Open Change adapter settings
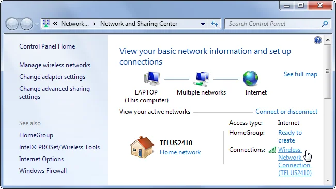Screen dimensions: 336x189 click(x=52, y=77)
